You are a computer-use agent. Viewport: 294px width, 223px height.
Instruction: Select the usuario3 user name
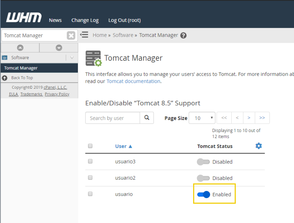(x=125, y=161)
